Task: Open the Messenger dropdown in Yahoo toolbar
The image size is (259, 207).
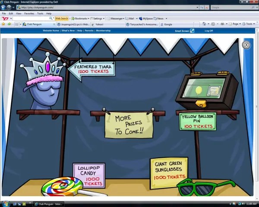Action: pos(117,19)
